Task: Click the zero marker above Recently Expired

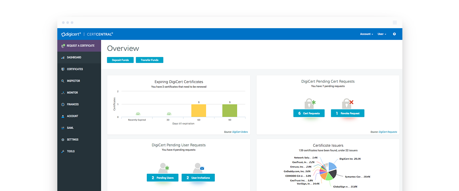Action: pos(138,114)
